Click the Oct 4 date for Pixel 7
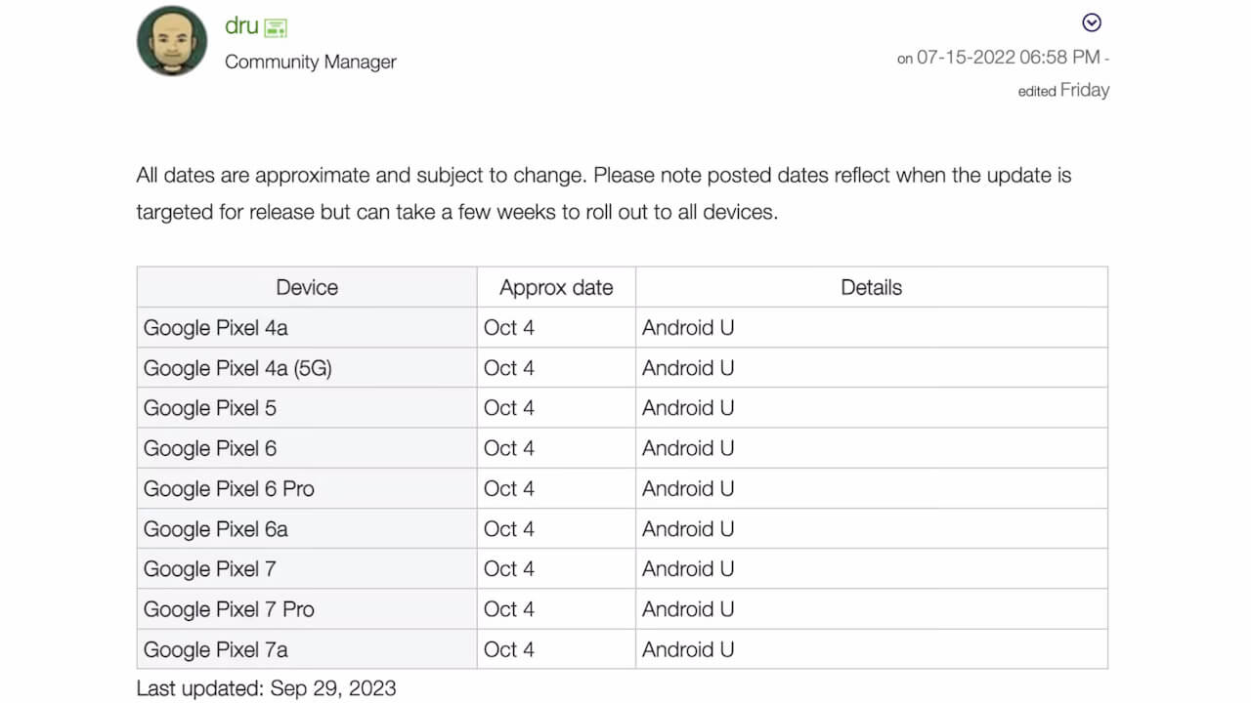Screen dimensions: 1251x703 coord(509,569)
